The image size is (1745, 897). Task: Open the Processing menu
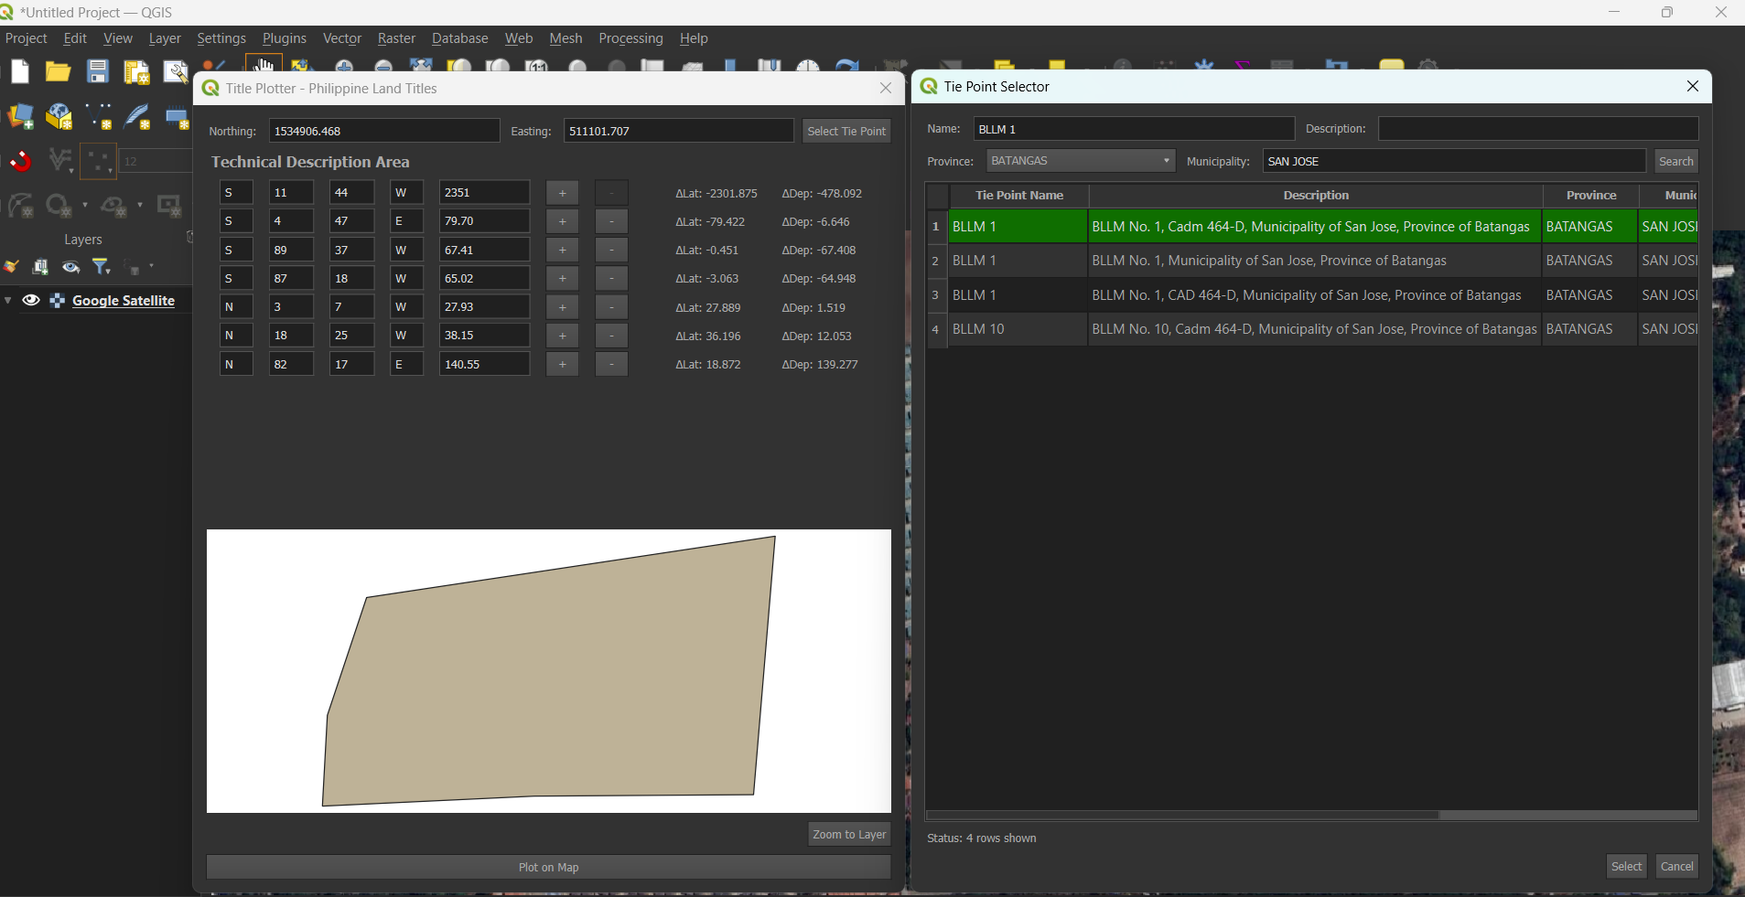coord(630,38)
